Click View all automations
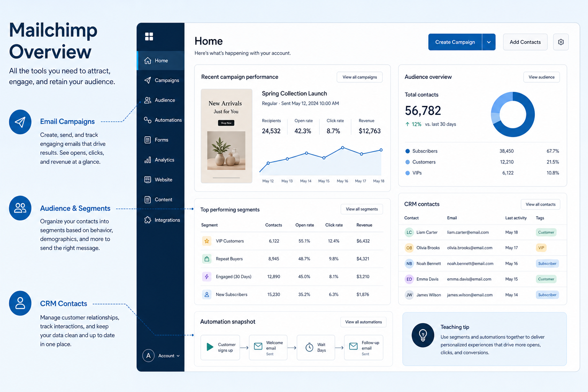Screen dimensions: 588x392 click(x=364, y=322)
